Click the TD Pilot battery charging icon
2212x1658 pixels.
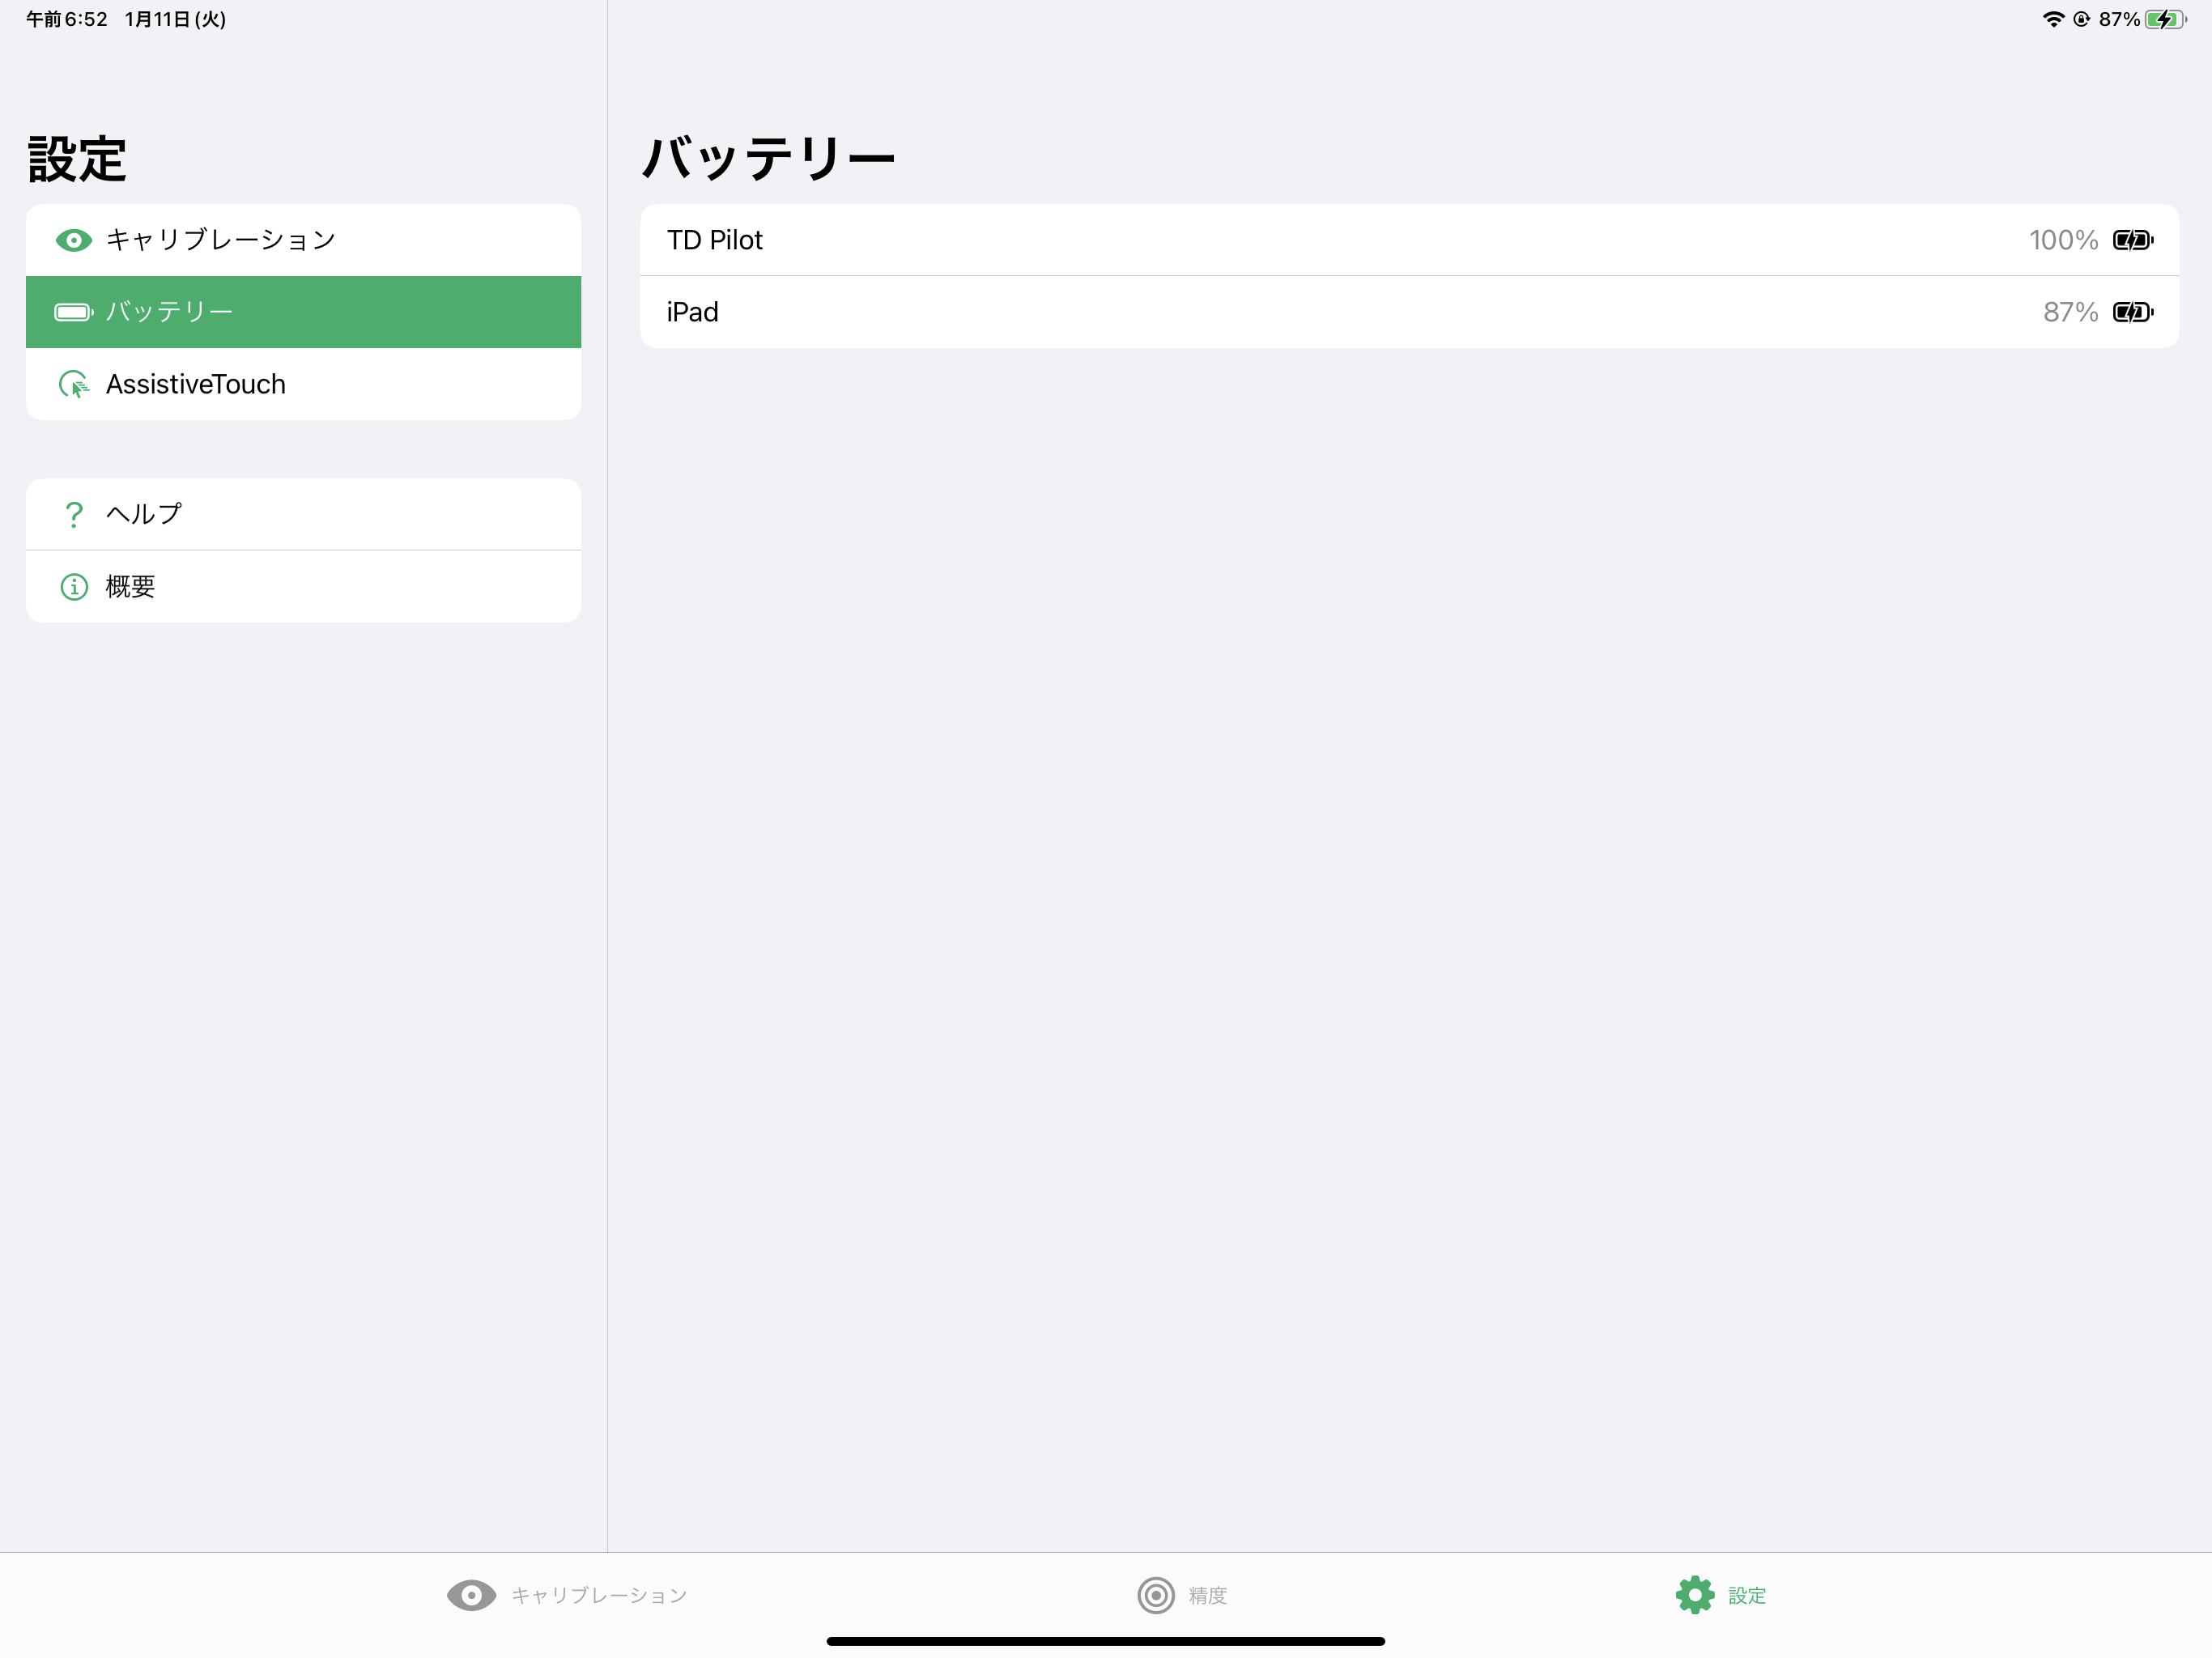[x=2132, y=240]
